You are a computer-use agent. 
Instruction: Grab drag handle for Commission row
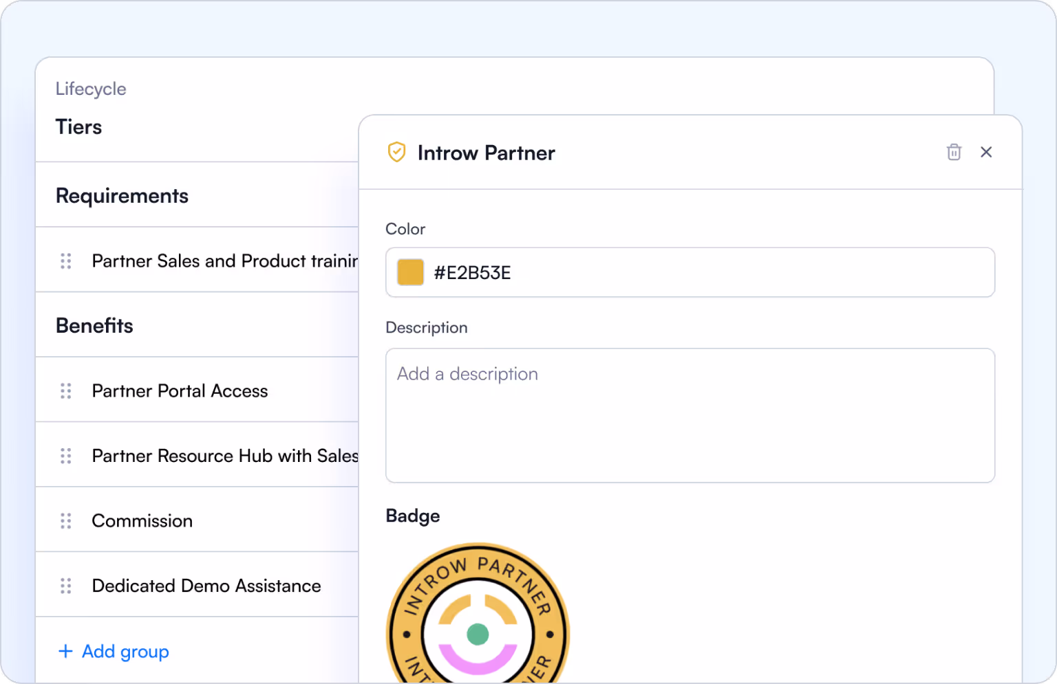click(x=66, y=521)
